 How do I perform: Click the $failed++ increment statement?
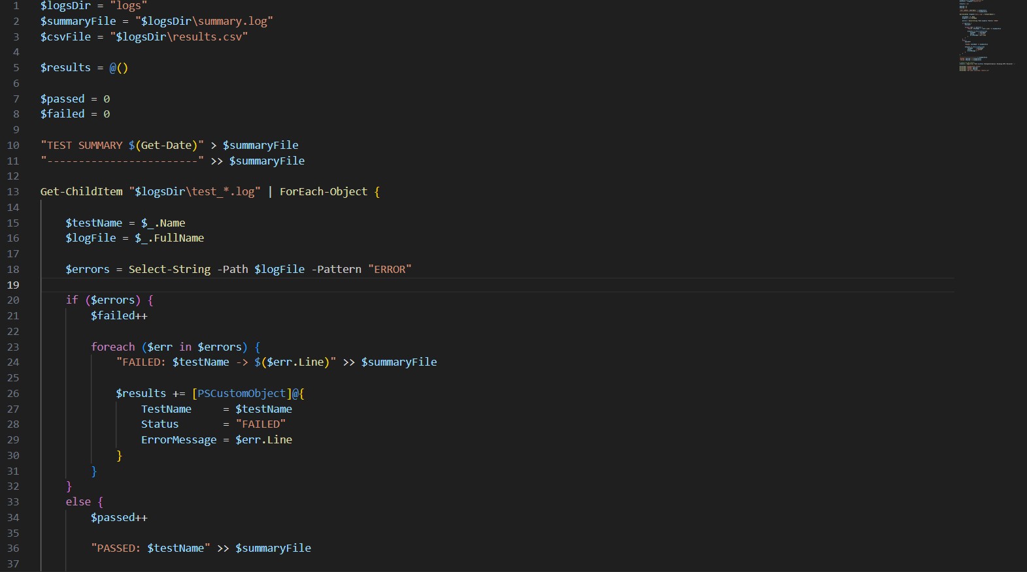[x=119, y=316]
